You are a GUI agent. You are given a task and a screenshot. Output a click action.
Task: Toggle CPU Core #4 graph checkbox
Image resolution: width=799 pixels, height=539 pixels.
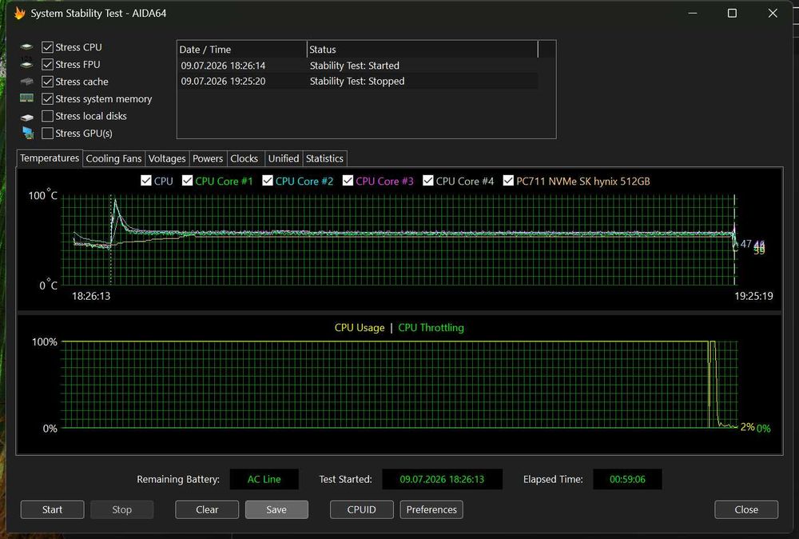tap(428, 181)
